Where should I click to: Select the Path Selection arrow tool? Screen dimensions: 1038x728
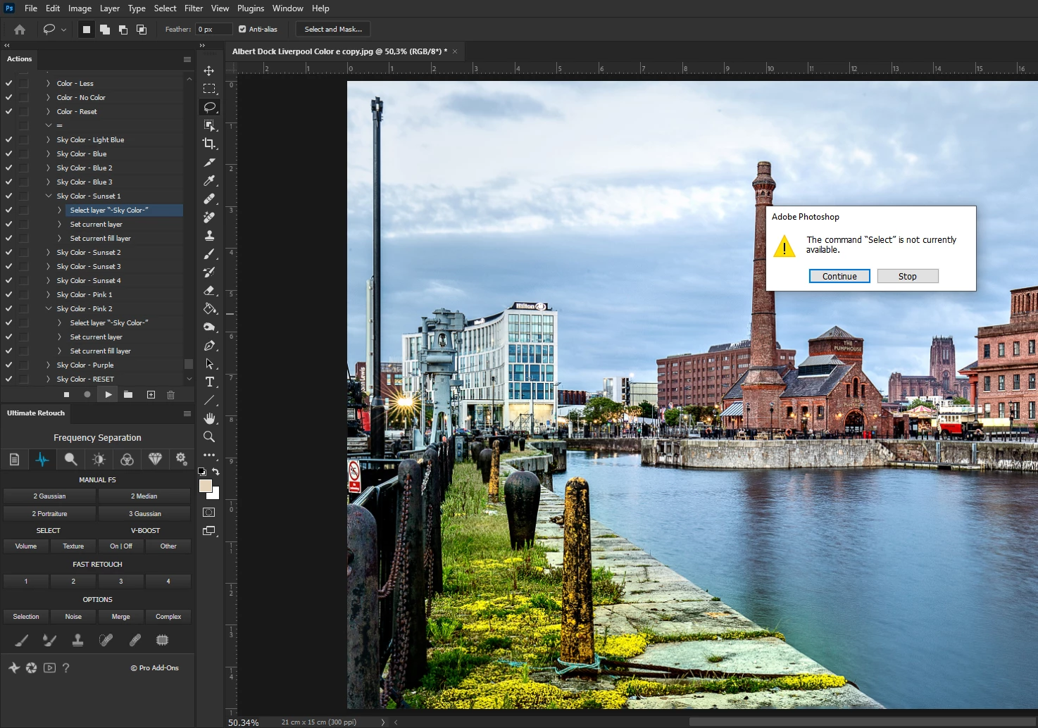(209, 364)
